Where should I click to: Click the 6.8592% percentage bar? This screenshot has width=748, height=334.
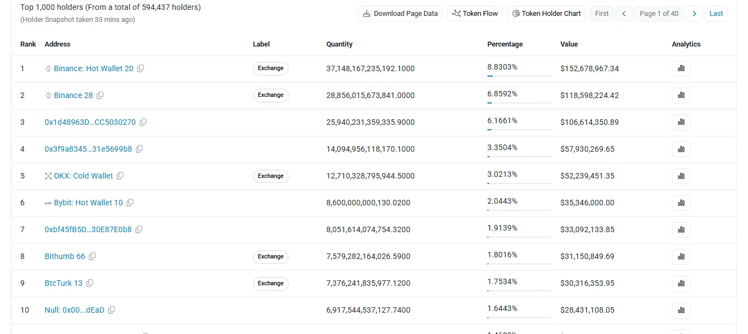click(x=519, y=103)
